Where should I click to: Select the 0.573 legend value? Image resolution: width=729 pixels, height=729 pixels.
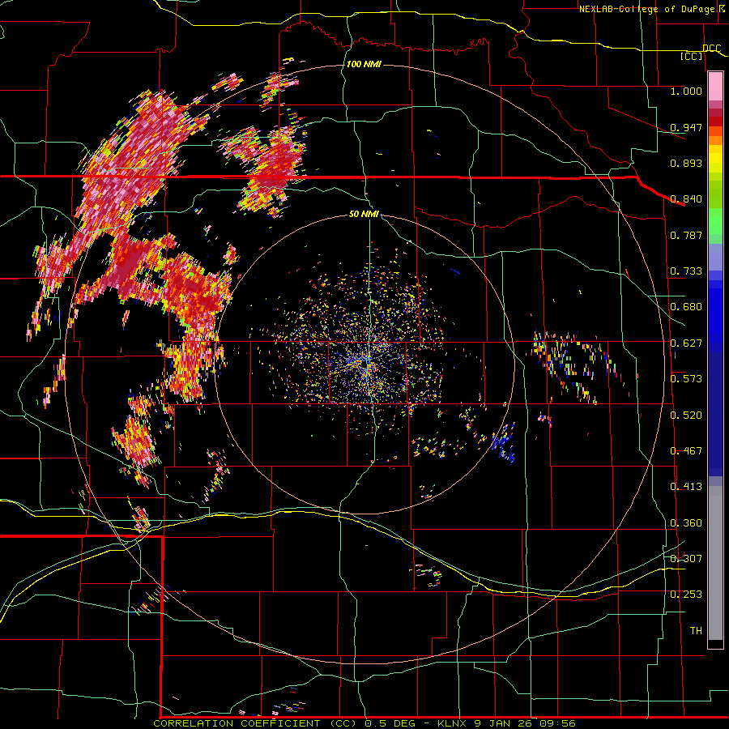(686, 379)
